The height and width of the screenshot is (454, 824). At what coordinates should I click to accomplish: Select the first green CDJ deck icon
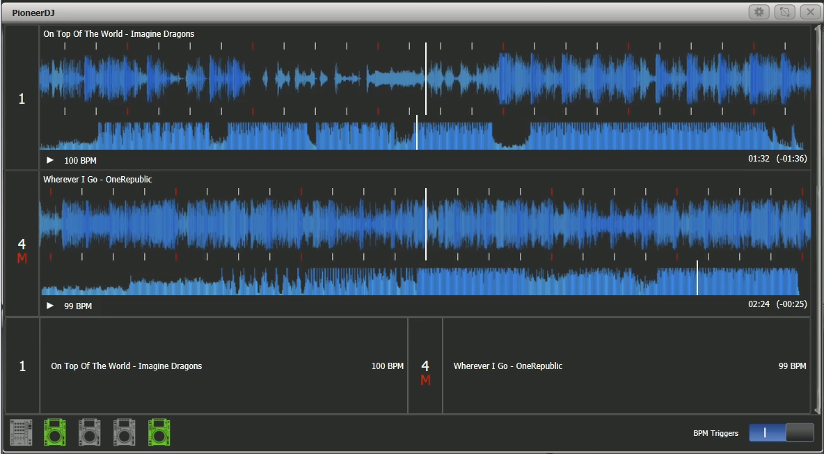coord(56,432)
